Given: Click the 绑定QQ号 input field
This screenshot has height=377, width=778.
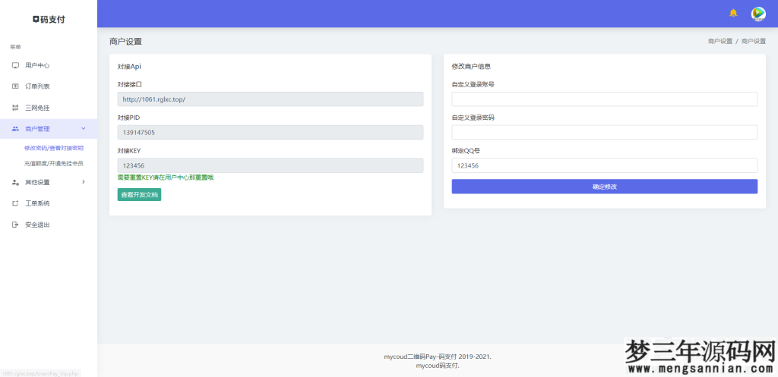Looking at the screenshot, I should (x=604, y=165).
